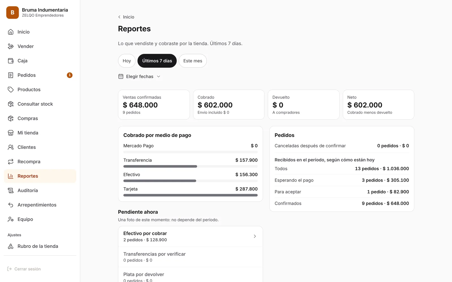Select the Últimos 7 días filter
Viewport: 452px width, 282px height.
coord(157,61)
